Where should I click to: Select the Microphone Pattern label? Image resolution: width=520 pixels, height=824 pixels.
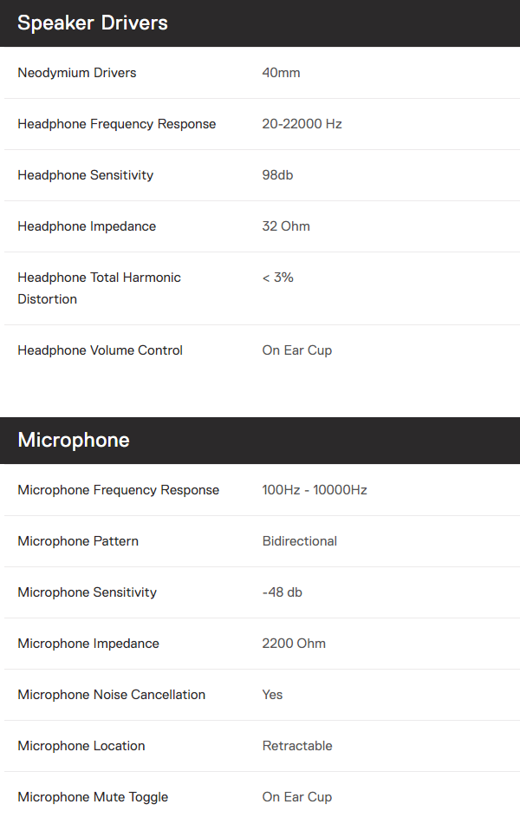(78, 541)
